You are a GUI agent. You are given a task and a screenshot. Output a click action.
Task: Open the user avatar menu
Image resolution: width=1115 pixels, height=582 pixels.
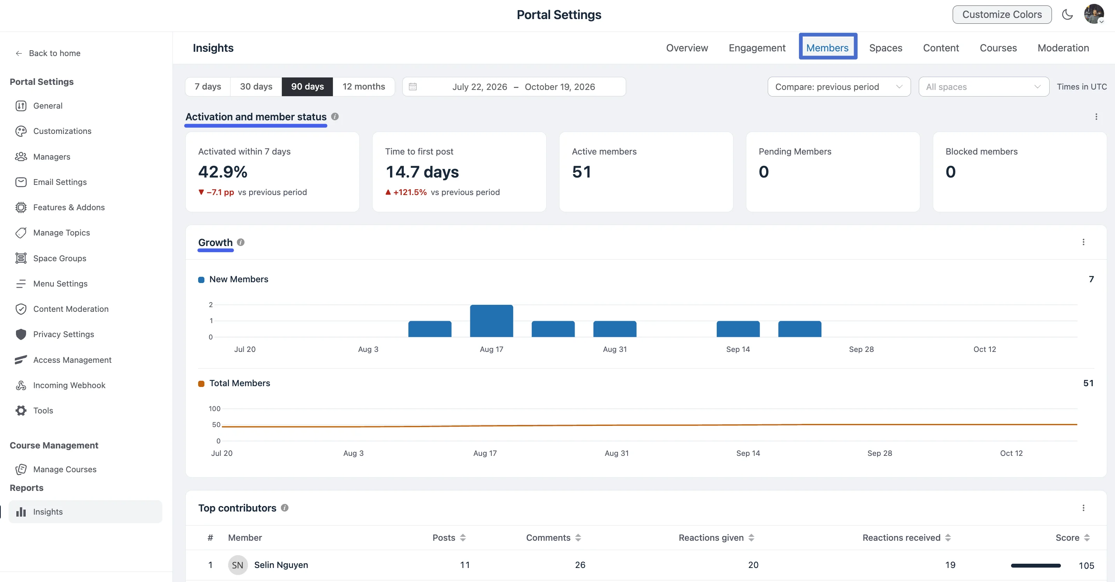point(1094,14)
